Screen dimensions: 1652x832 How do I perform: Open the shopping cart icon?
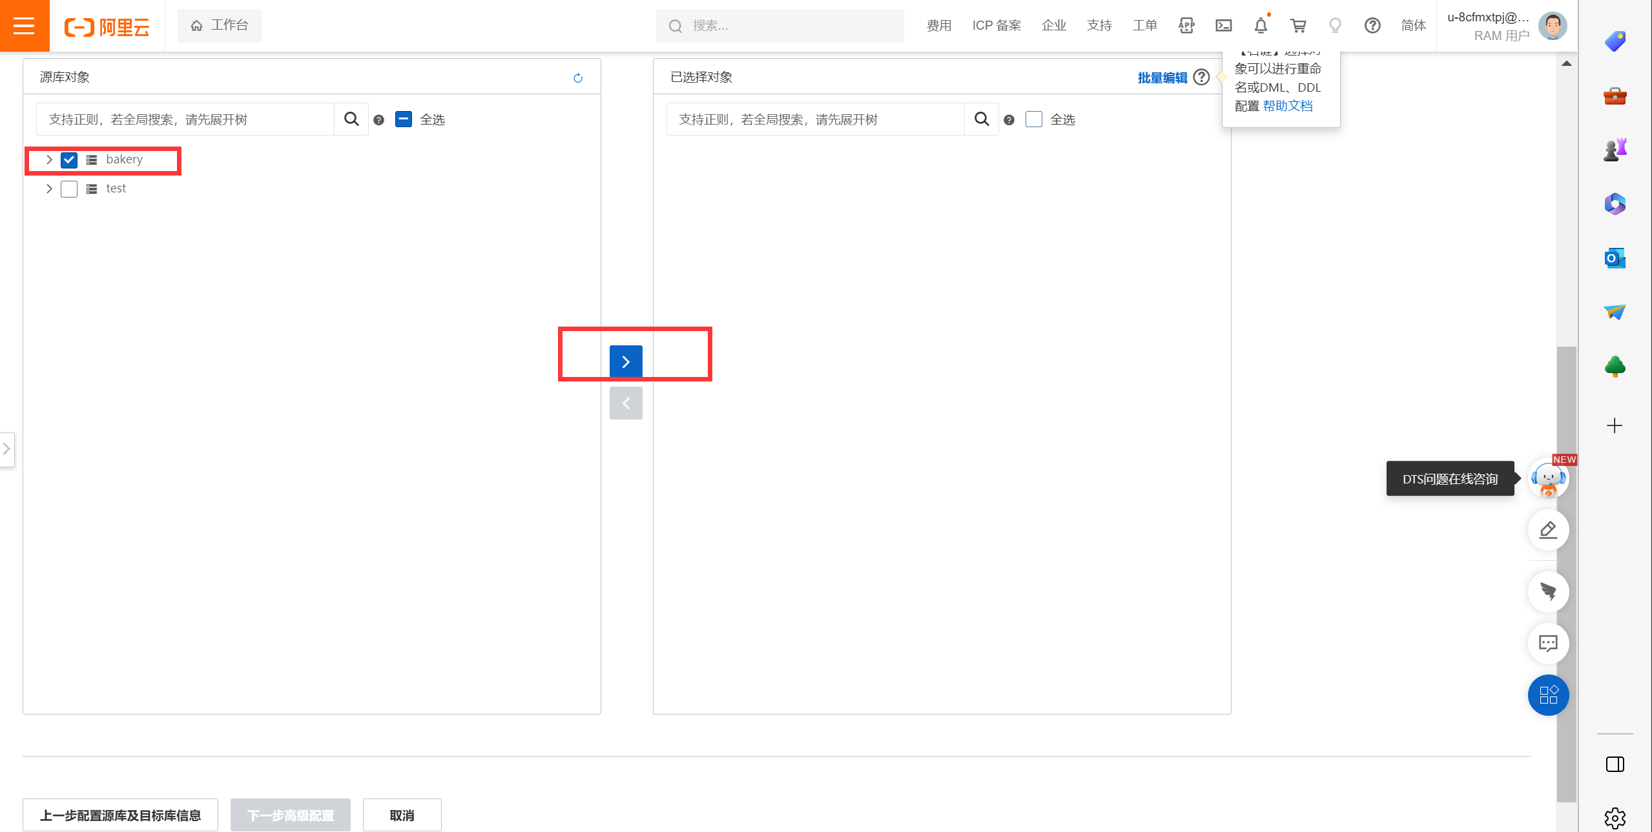pos(1298,26)
